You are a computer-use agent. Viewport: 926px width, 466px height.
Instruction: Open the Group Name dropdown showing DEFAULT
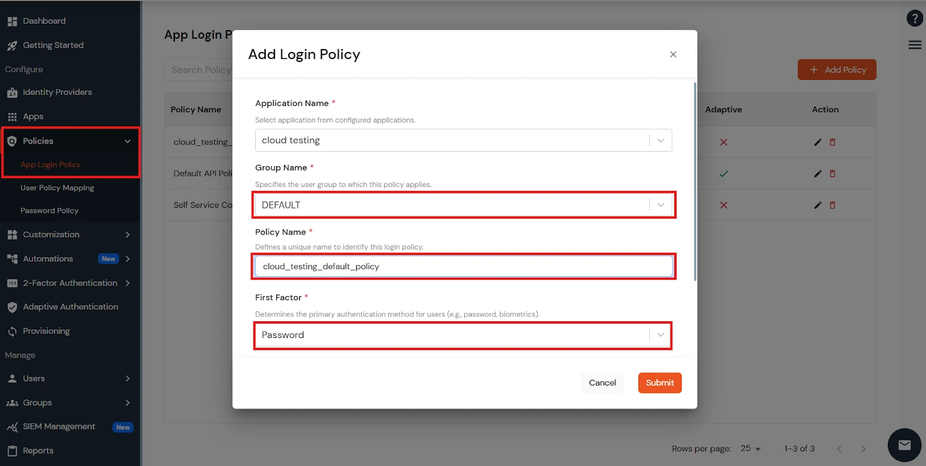coord(659,204)
